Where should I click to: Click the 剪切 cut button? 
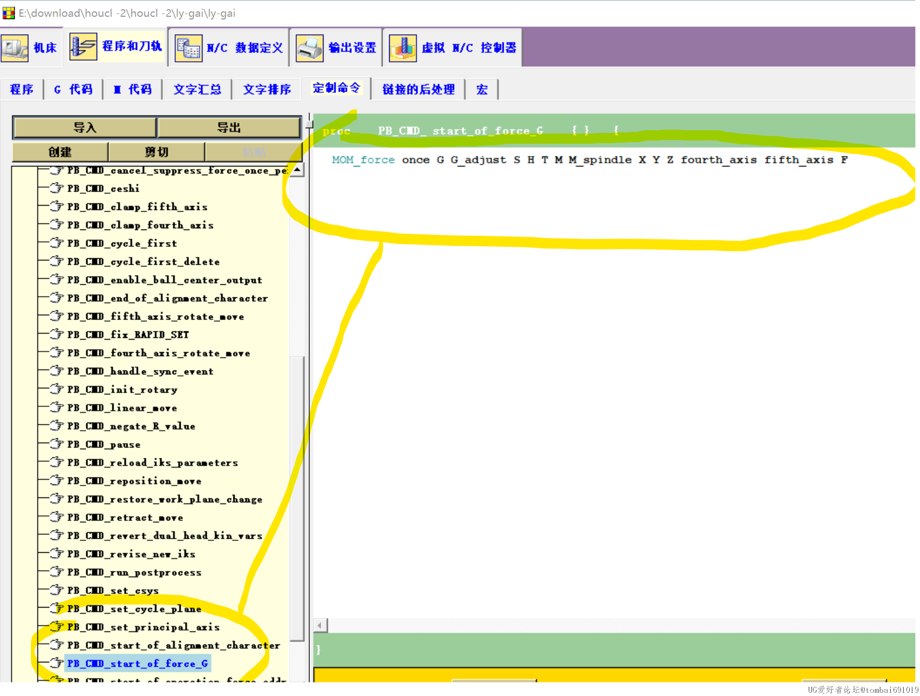tap(156, 152)
